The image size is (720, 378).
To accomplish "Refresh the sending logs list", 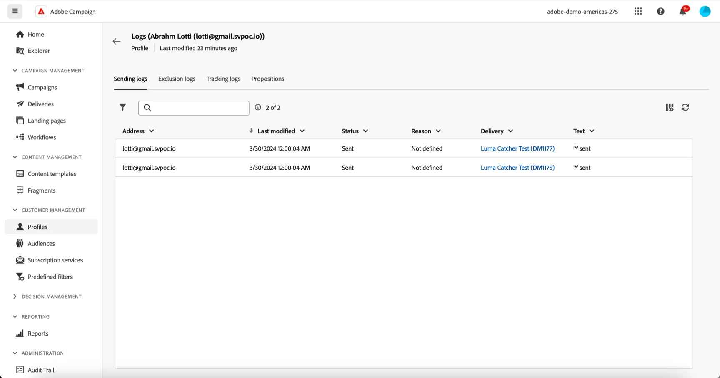I will 685,107.
